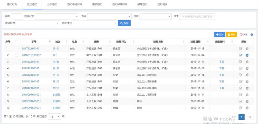
Task: Delete the record for 201812160104
Action: 247,75
